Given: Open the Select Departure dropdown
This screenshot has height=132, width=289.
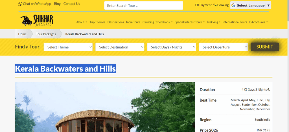Looking at the screenshot, I should (x=224, y=47).
